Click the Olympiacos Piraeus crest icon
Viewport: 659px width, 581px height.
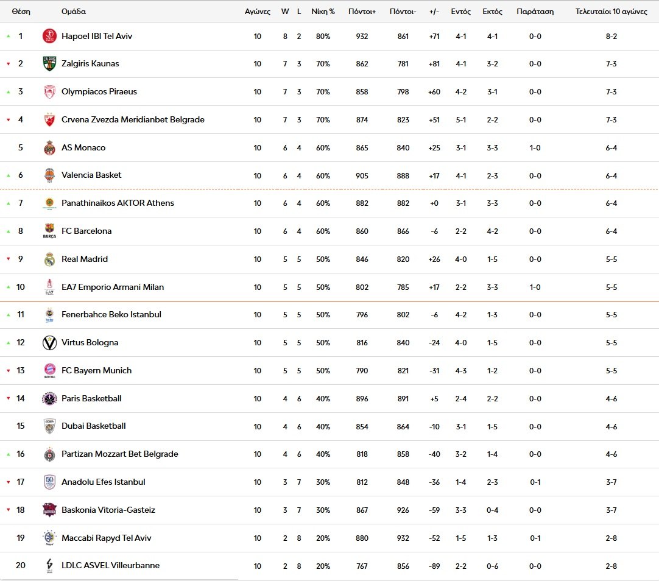click(49, 92)
